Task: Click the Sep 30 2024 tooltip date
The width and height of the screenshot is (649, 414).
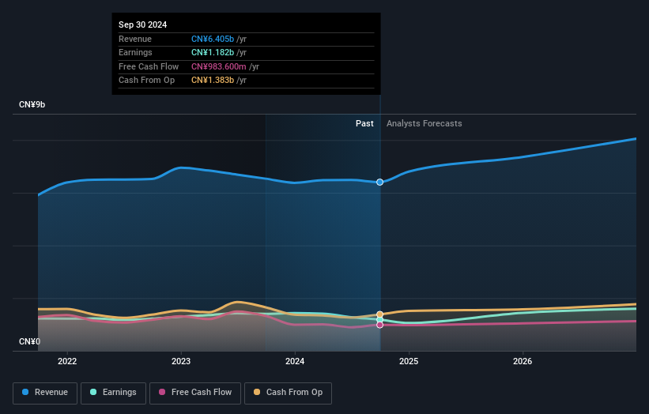Action: pyautogui.click(x=143, y=24)
